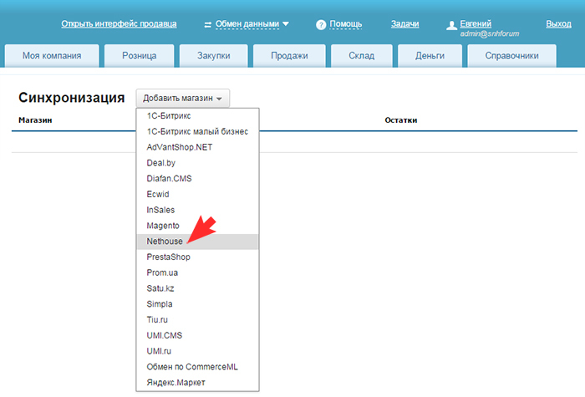Viewport: 585px width, 397px height.
Task: Select Deal.by in the dropdown
Action: (x=197, y=163)
